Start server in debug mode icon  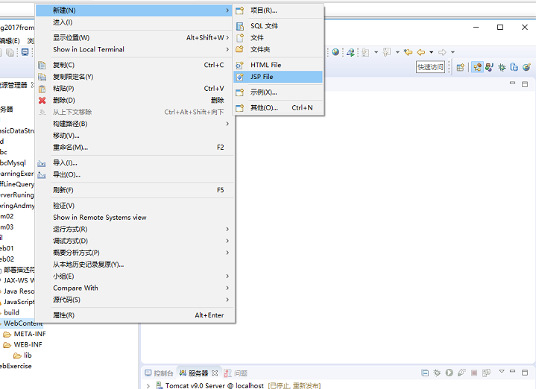tap(437, 373)
